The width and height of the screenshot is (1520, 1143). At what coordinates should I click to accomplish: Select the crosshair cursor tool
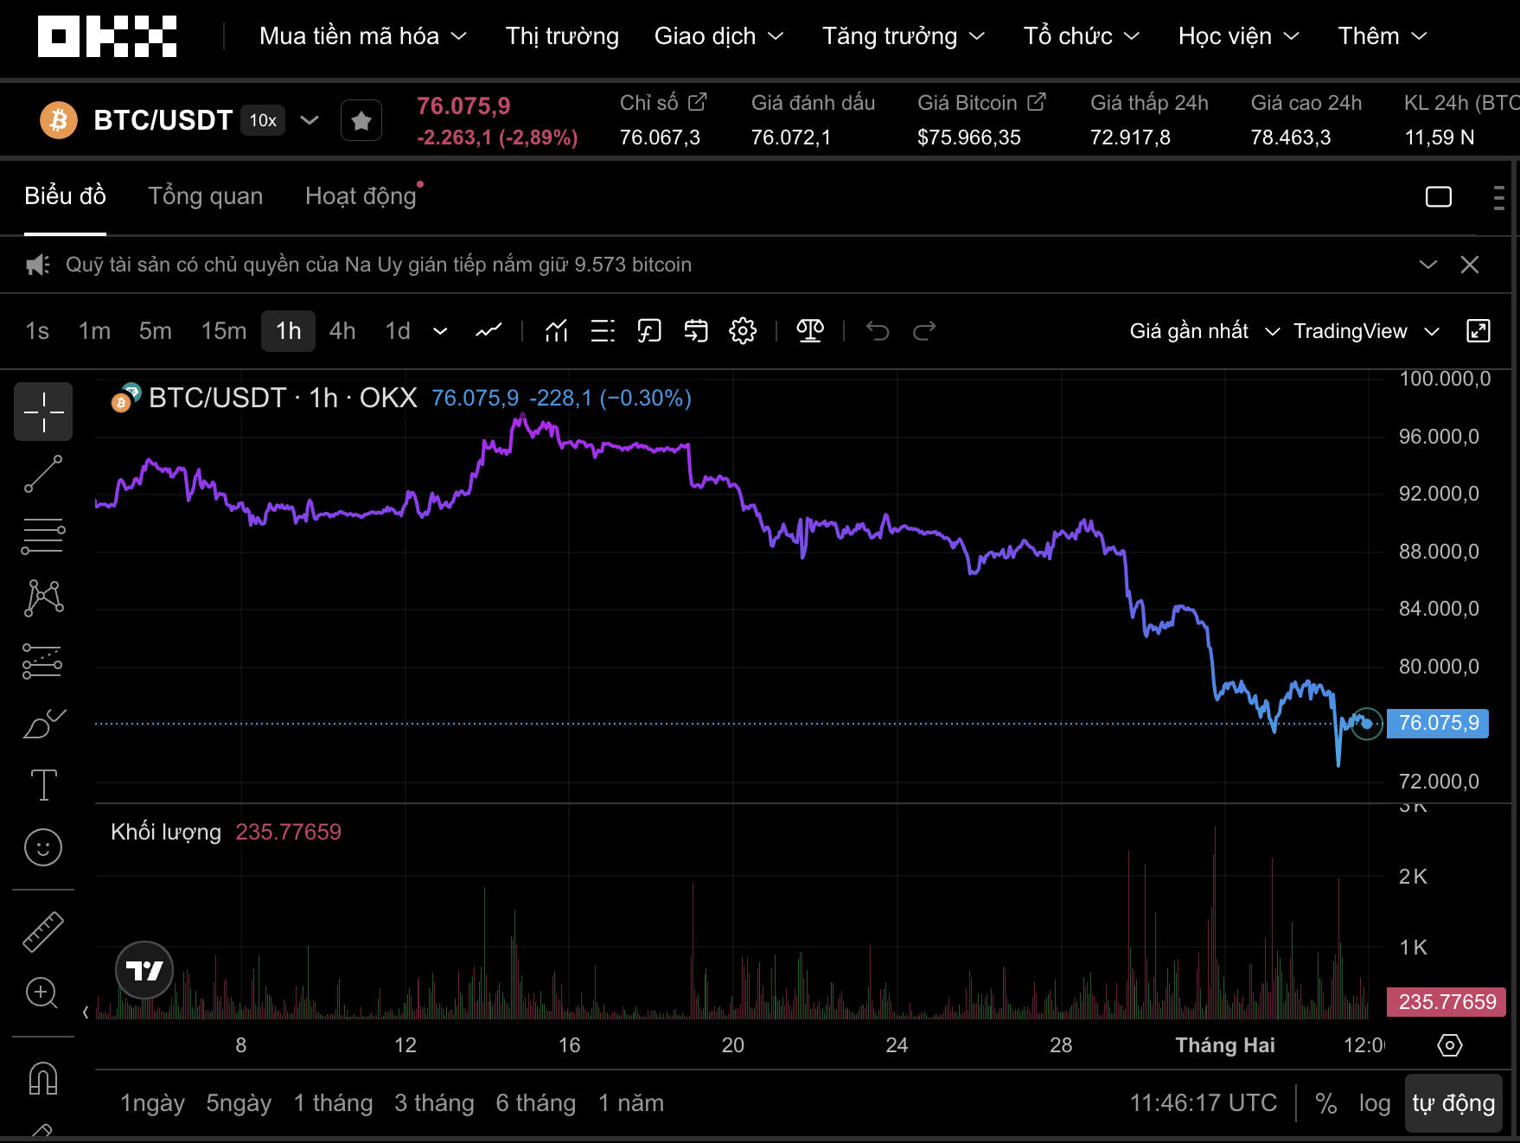pos(43,412)
